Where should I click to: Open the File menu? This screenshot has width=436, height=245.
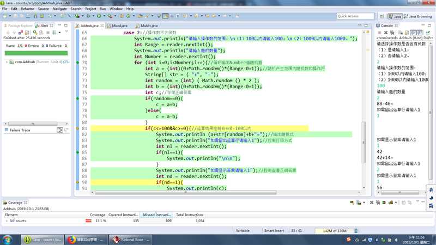pyautogui.click(x=5, y=9)
